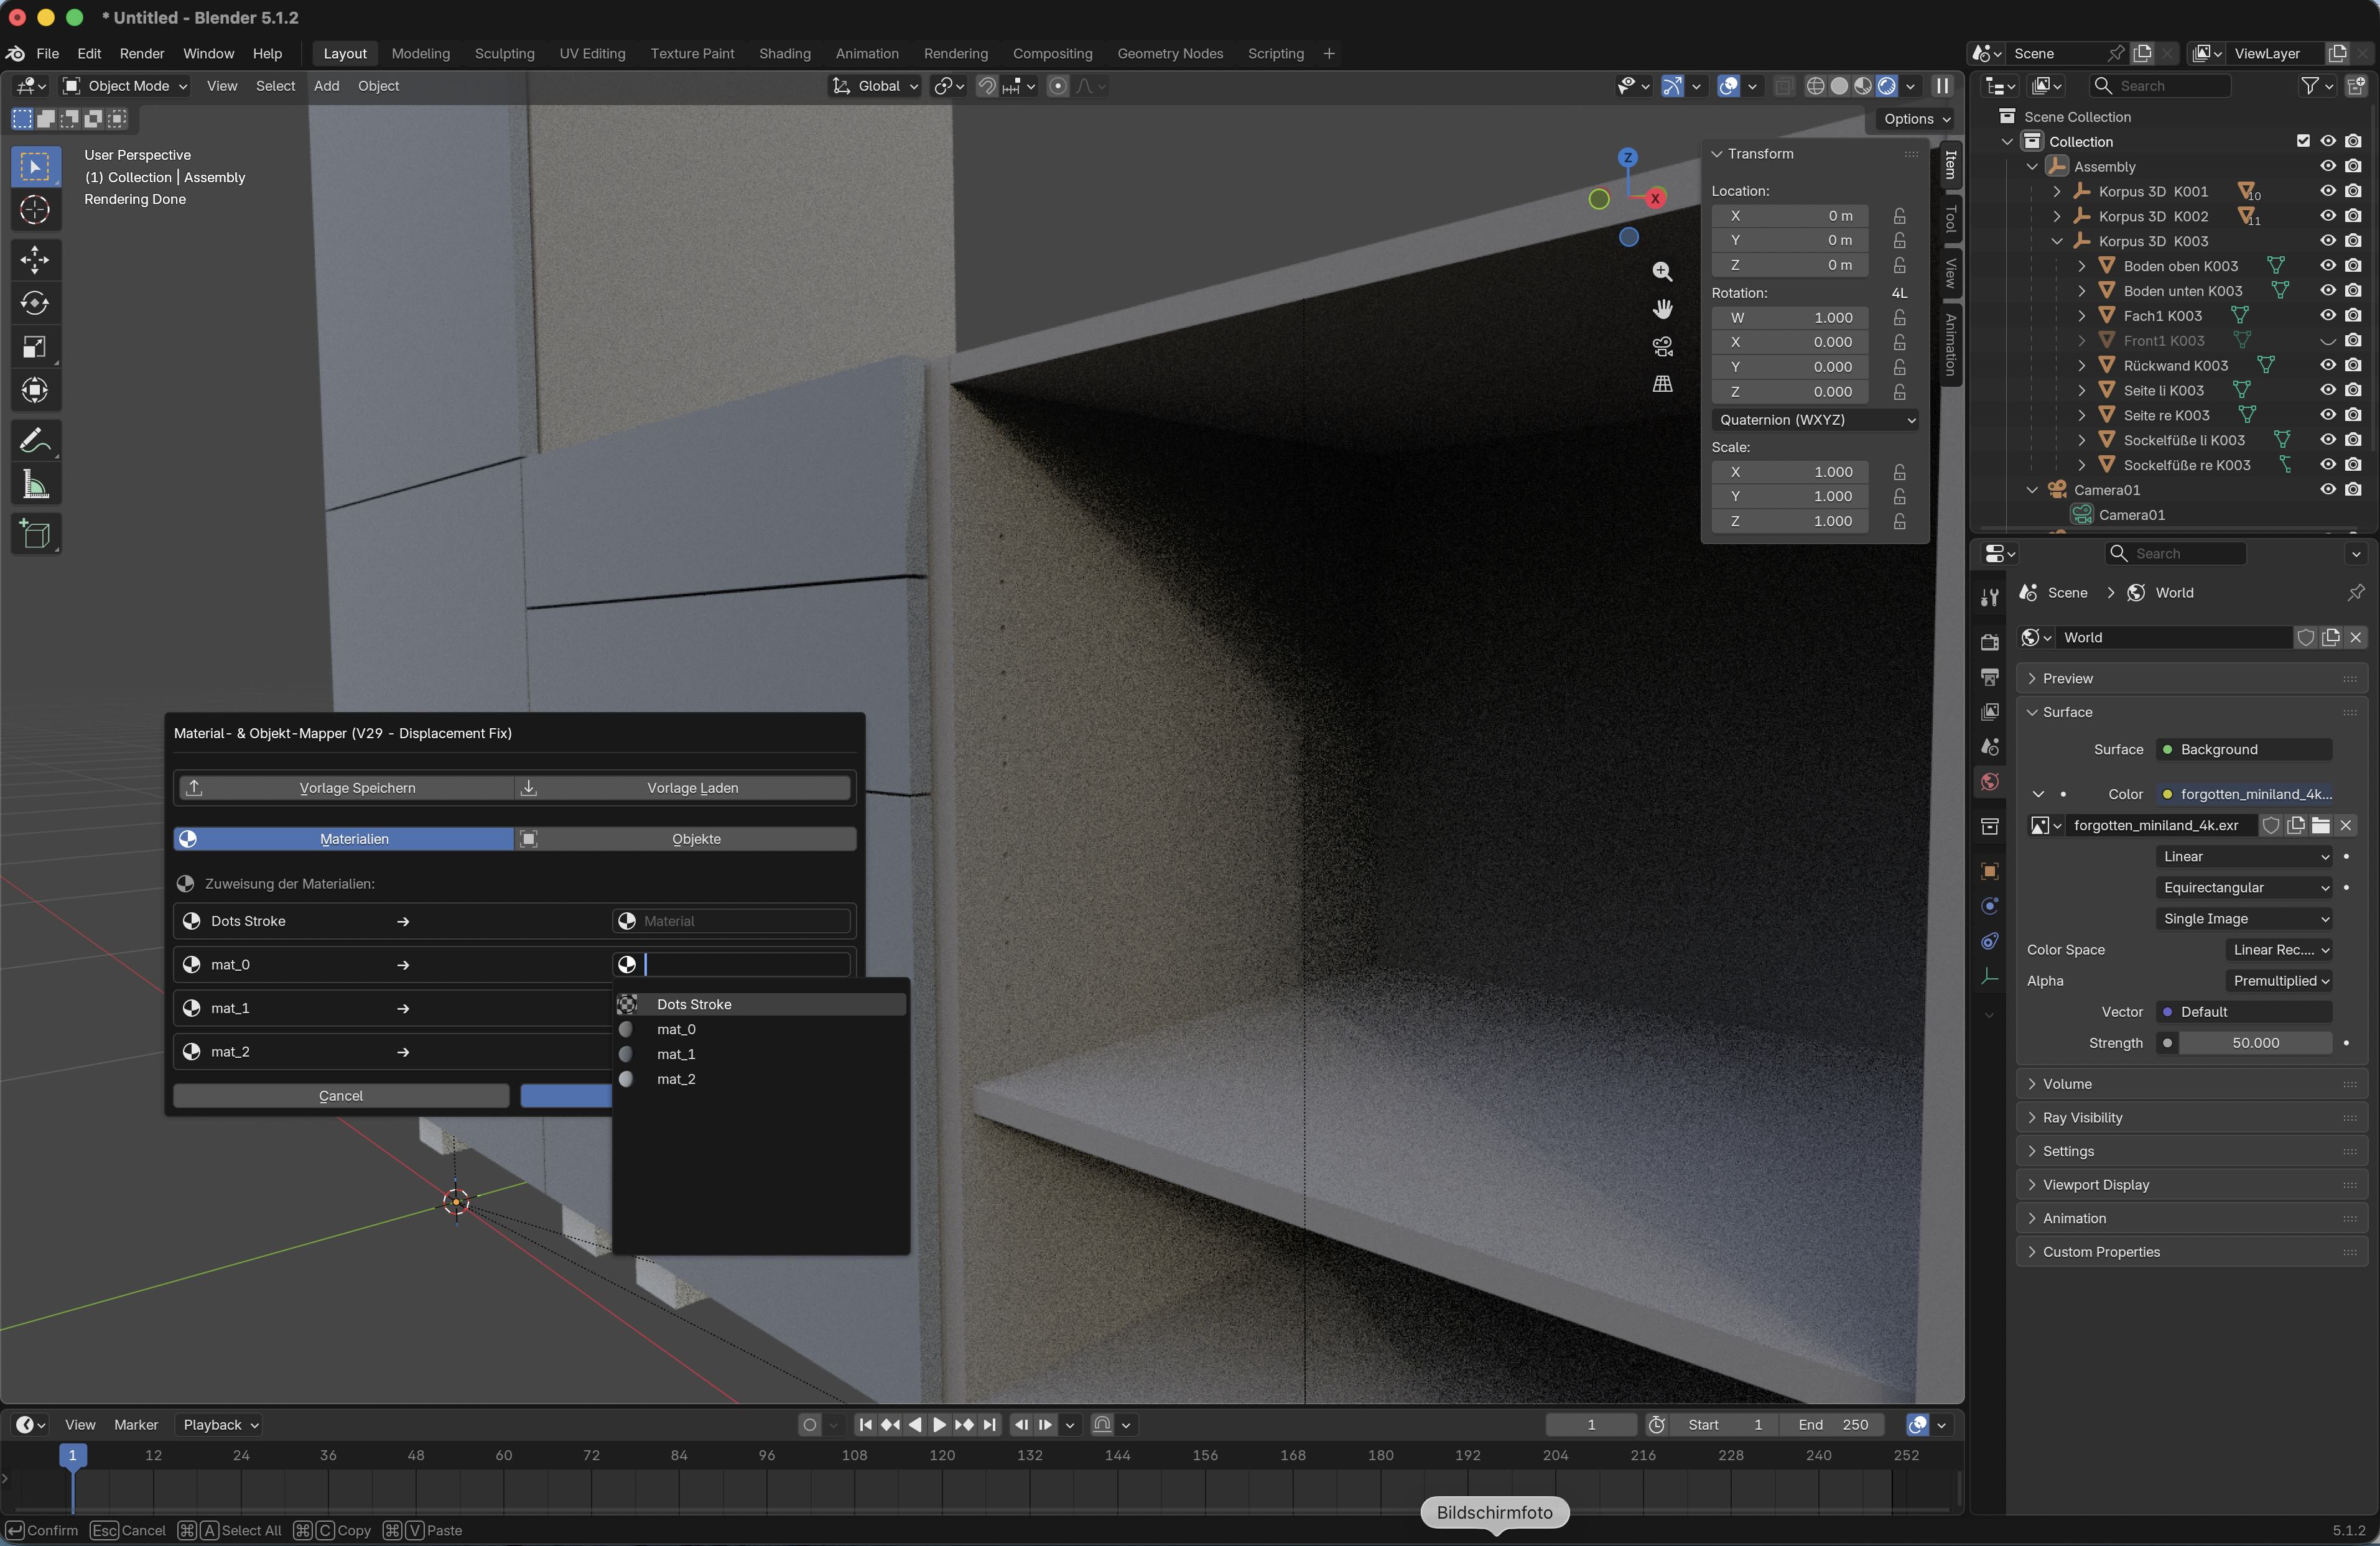Select the Cursor tool in the toolbar
2380x1546 pixels.
(35, 211)
